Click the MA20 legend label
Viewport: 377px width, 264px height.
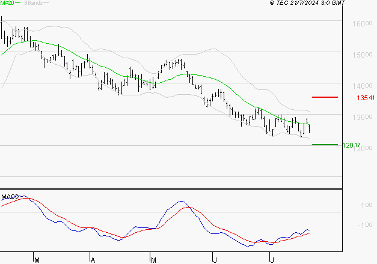(x=7, y=3)
